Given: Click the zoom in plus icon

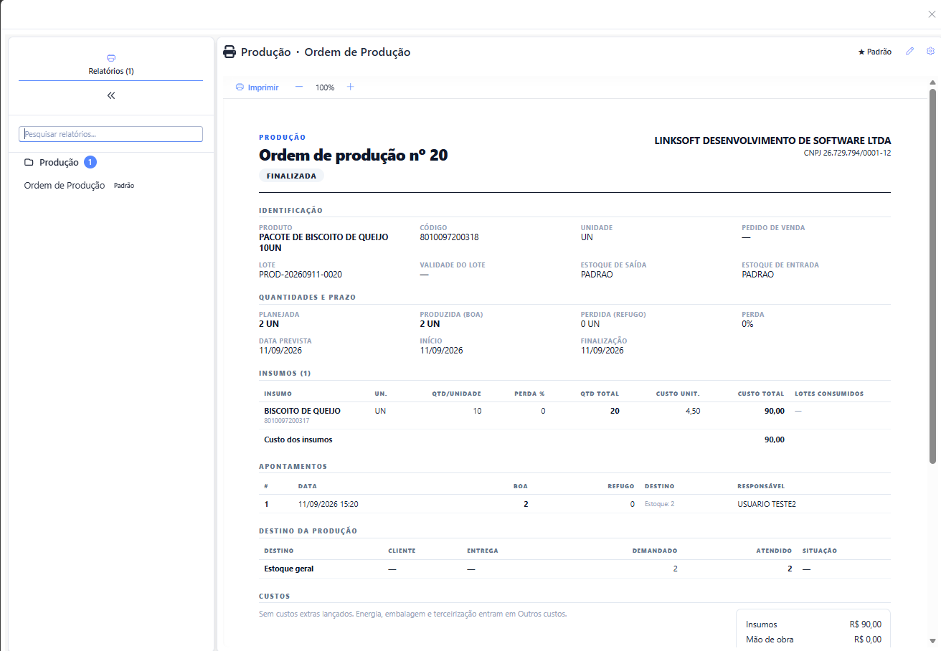Looking at the screenshot, I should (351, 87).
